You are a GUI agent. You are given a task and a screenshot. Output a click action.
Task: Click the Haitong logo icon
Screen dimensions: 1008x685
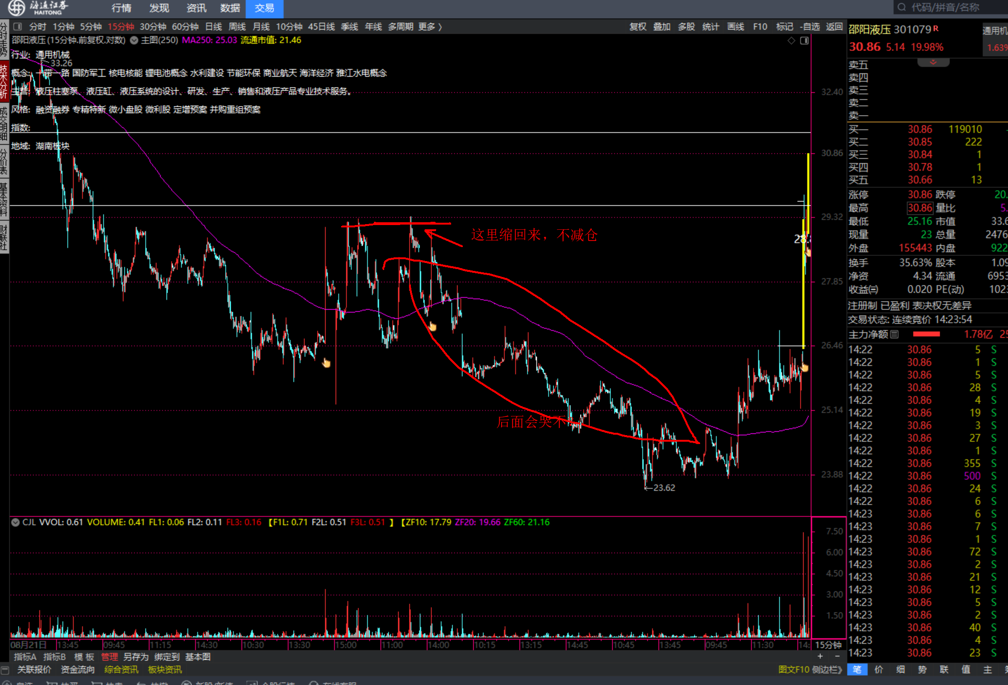coord(16,7)
